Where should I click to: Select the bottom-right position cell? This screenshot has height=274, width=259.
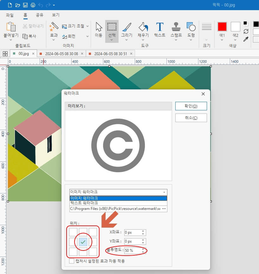point(93,252)
